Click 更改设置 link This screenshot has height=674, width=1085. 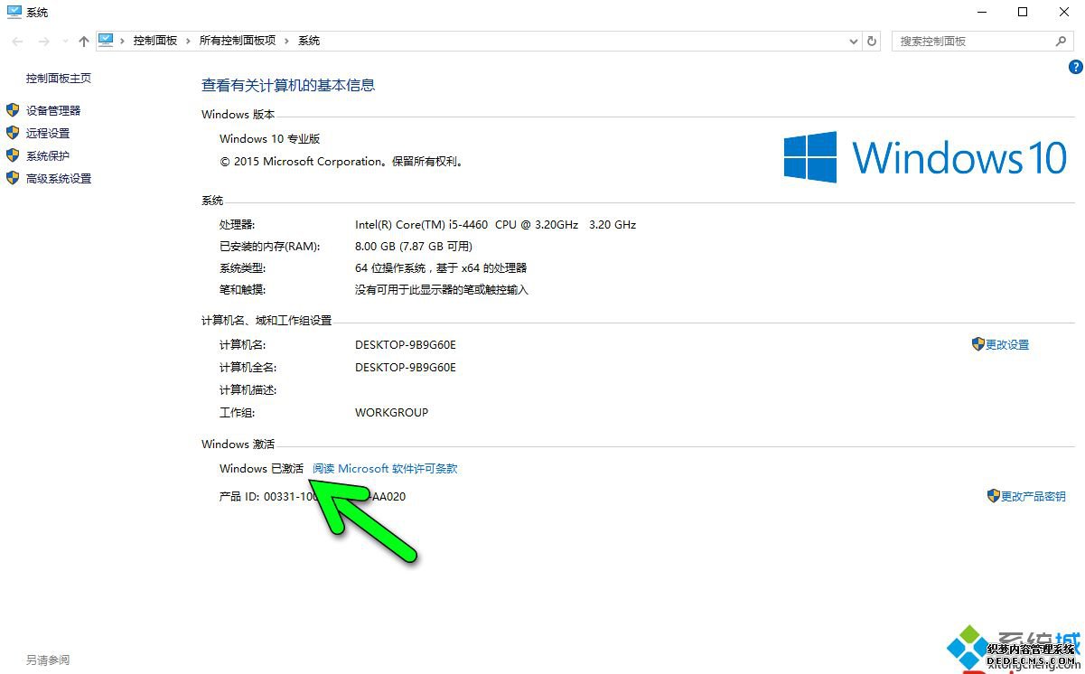pos(1007,345)
